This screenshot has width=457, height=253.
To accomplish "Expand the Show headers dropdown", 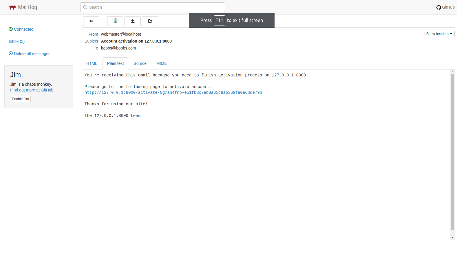I will click(439, 34).
